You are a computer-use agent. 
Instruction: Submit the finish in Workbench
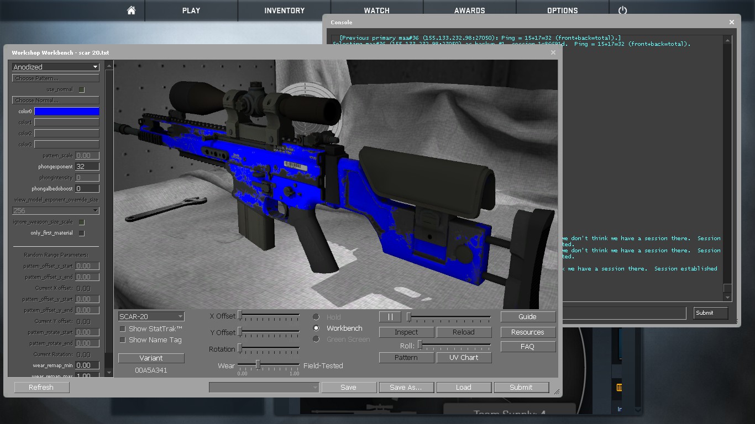[x=521, y=388]
